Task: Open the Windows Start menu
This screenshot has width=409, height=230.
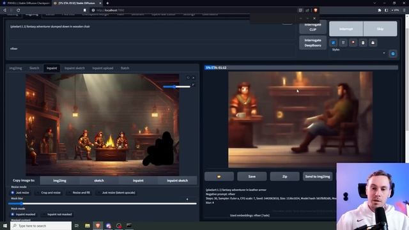Action: [5, 226]
